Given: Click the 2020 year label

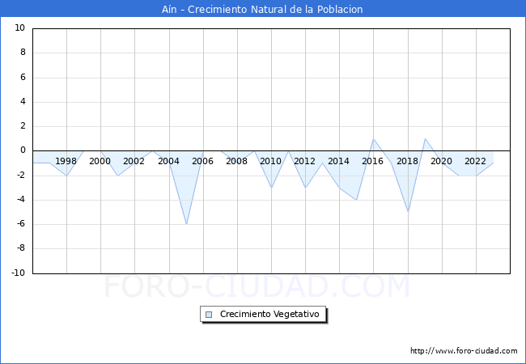Looking at the screenshot, I should pyautogui.click(x=441, y=161).
